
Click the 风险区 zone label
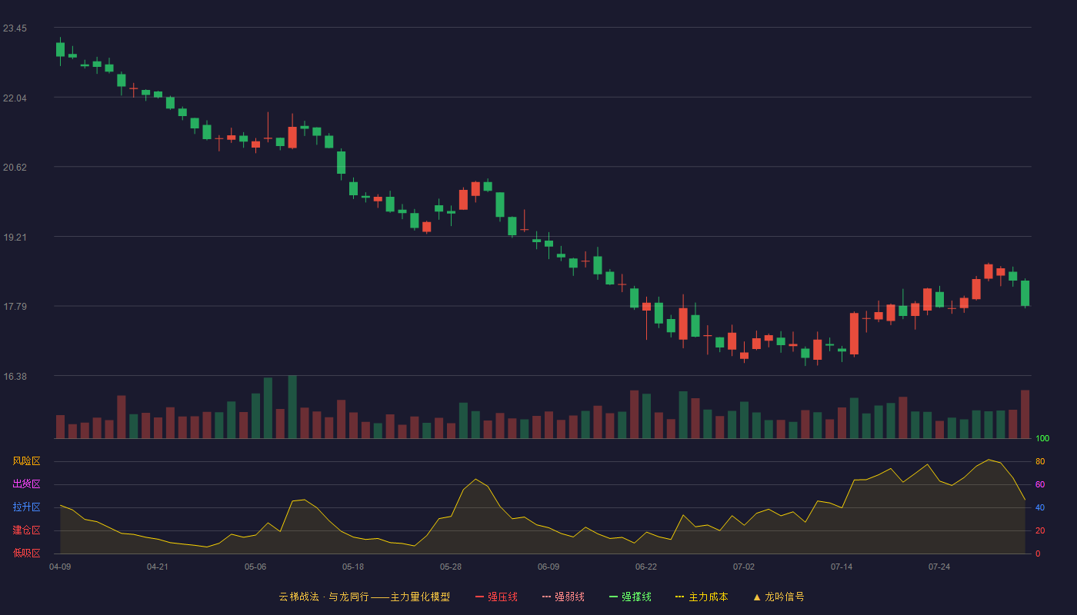click(x=26, y=461)
